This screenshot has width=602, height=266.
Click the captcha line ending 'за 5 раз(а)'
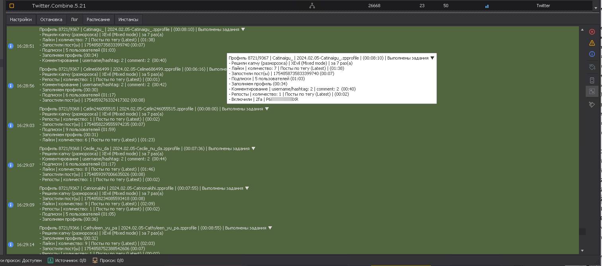point(101,74)
